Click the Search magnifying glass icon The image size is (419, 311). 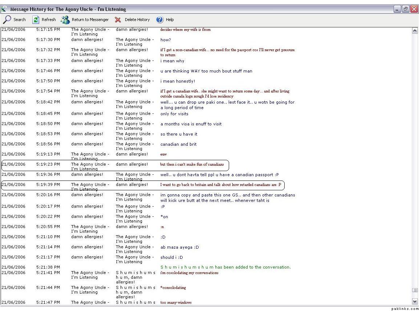[7, 20]
